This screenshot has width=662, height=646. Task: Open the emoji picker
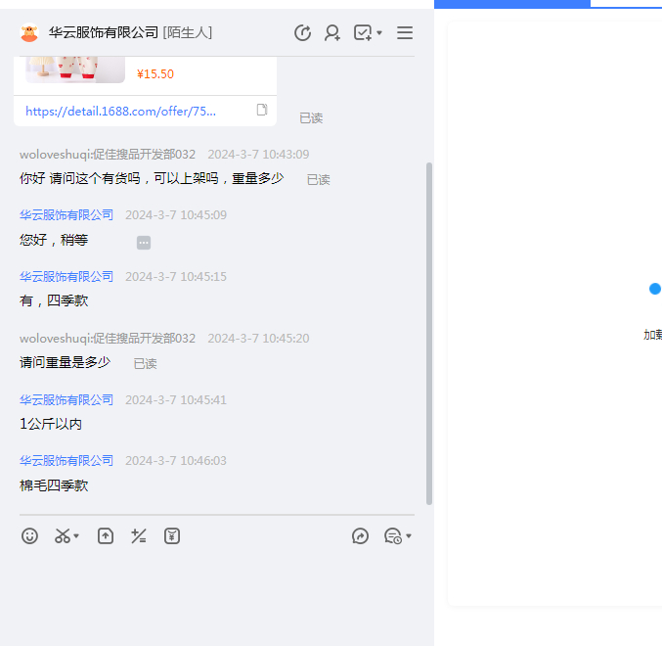point(30,536)
